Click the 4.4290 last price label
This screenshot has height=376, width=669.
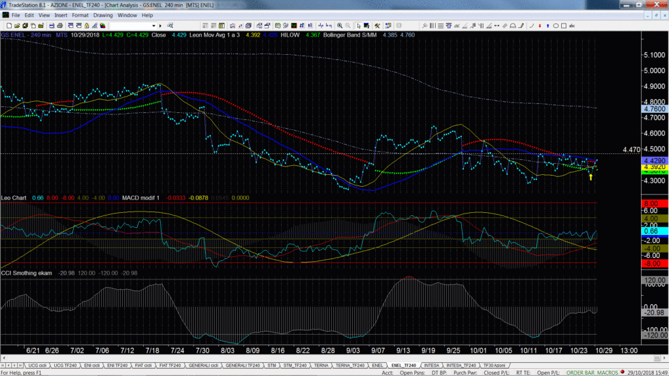coord(654,161)
